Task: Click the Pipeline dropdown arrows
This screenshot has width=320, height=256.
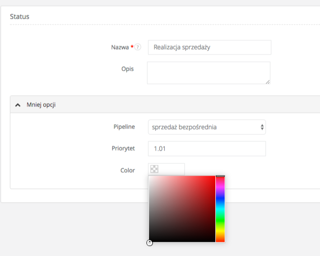Action: tap(262, 128)
